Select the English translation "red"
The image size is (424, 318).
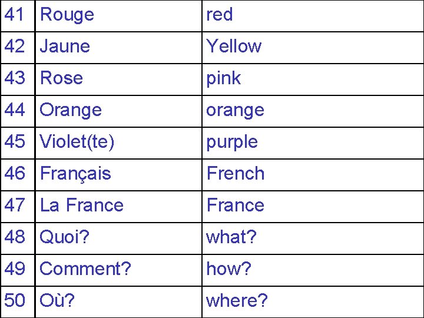(x=219, y=15)
